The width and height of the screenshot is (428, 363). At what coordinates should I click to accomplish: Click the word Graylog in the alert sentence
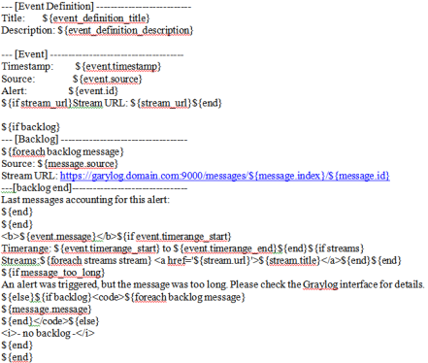point(320,284)
